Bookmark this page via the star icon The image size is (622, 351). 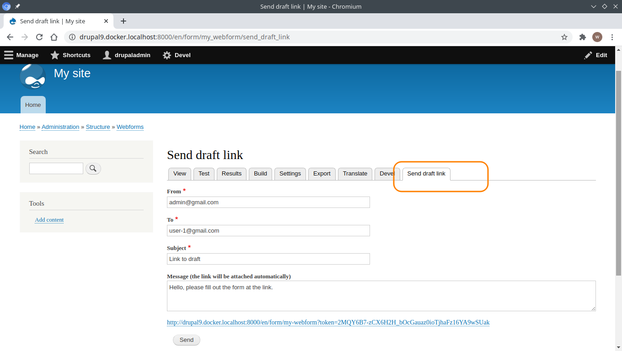coord(564,37)
